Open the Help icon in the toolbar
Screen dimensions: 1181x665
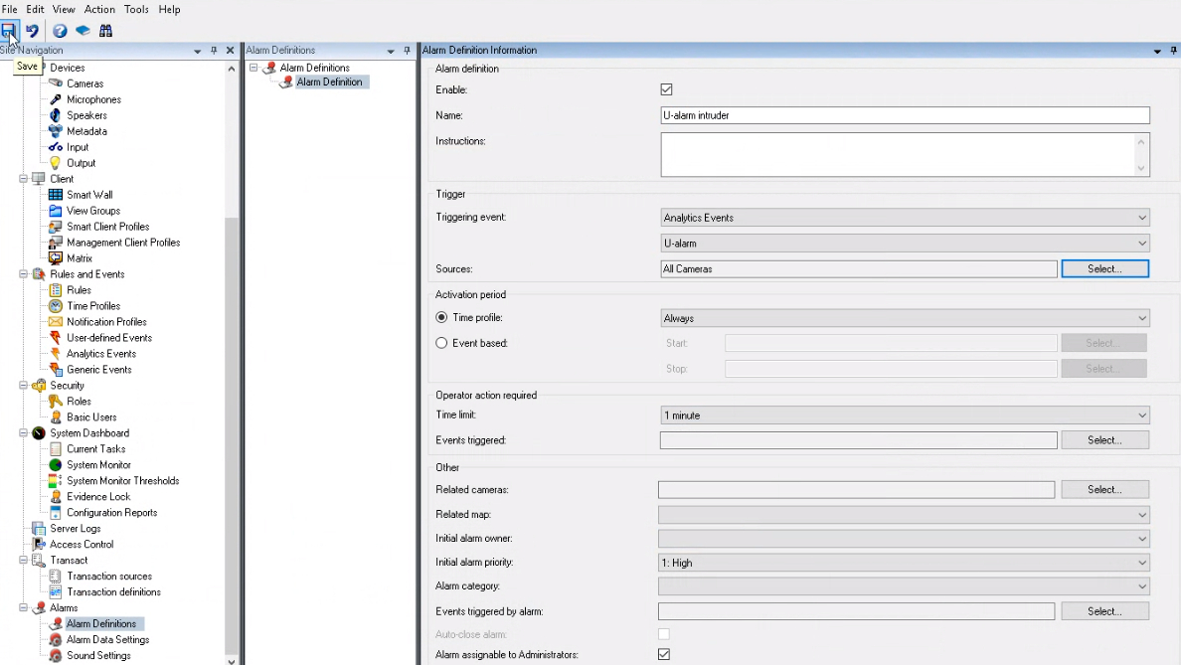pyautogui.click(x=61, y=31)
